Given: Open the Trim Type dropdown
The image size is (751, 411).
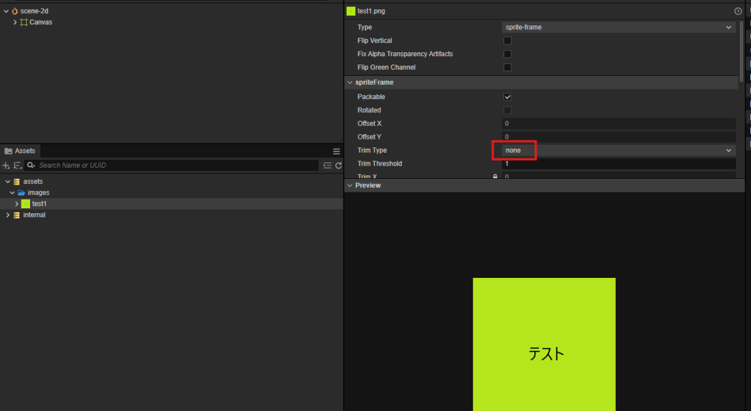Looking at the screenshot, I should [618, 151].
